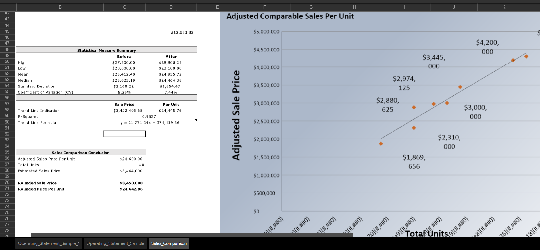The height and width of the screenshot is (250, 540).
Task: Select the vertical axis title Adjusted Sale Price
Action: [x=236, y=115]
